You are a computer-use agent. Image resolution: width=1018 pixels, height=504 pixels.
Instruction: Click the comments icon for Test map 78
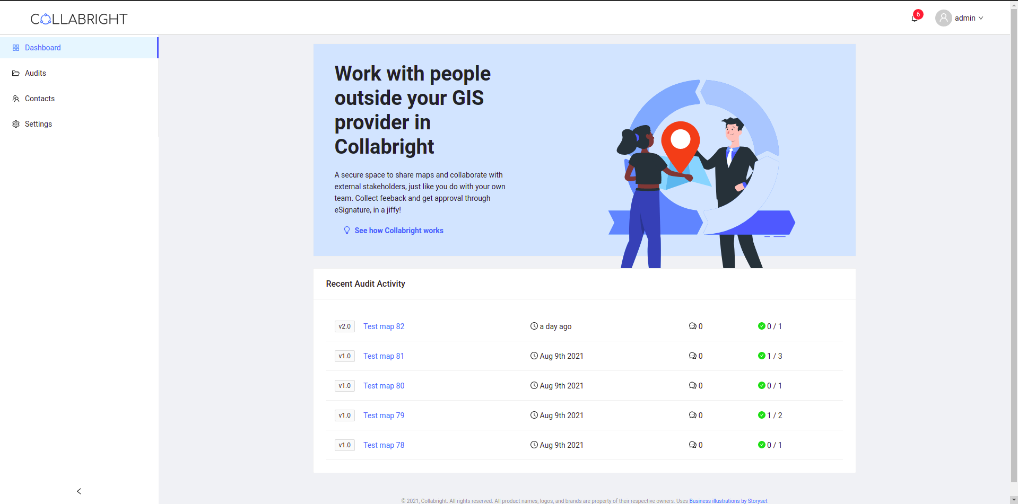(x=693, y=445)
